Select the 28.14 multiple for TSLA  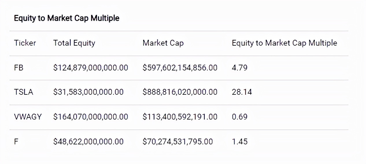[x=242, y=92]
